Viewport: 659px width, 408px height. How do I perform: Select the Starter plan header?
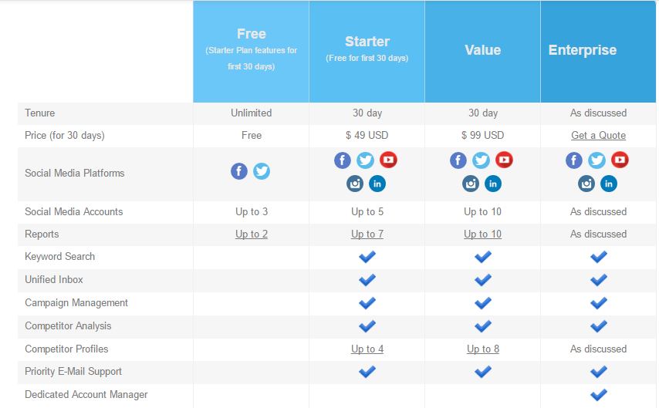click(x=367, y=51)
